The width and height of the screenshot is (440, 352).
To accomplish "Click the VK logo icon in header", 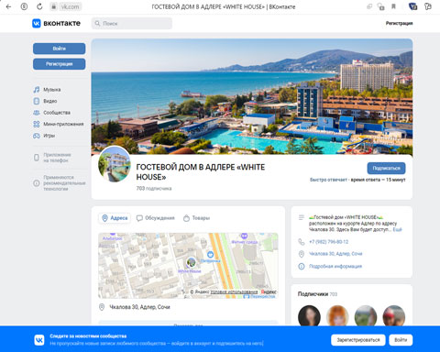I will point(37,23).
